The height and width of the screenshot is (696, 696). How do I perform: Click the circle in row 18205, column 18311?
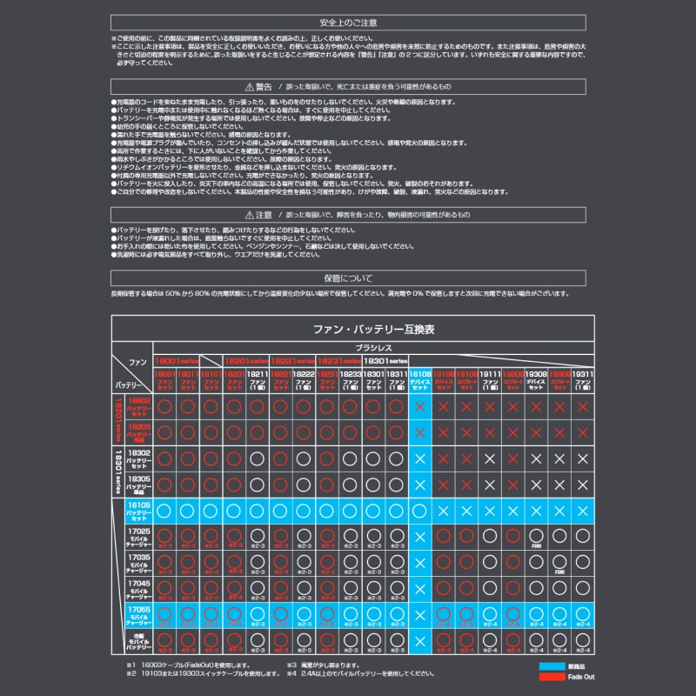pos(397,432)
